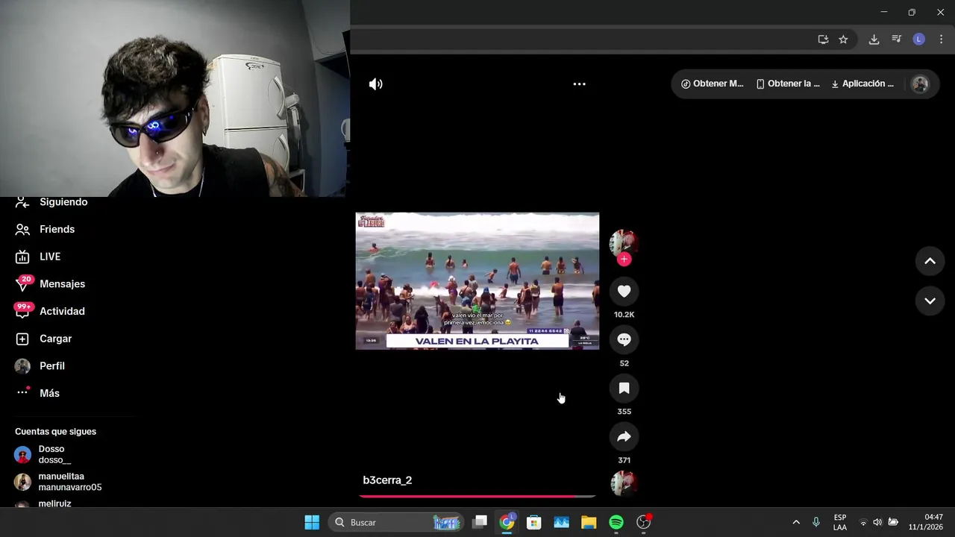Open the video three-dots options menu
This screenshot has height=537, width=955.
(579, 84)
